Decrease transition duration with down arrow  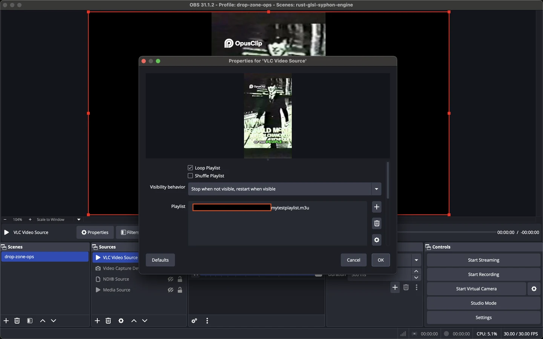click(x=416, y=278)
